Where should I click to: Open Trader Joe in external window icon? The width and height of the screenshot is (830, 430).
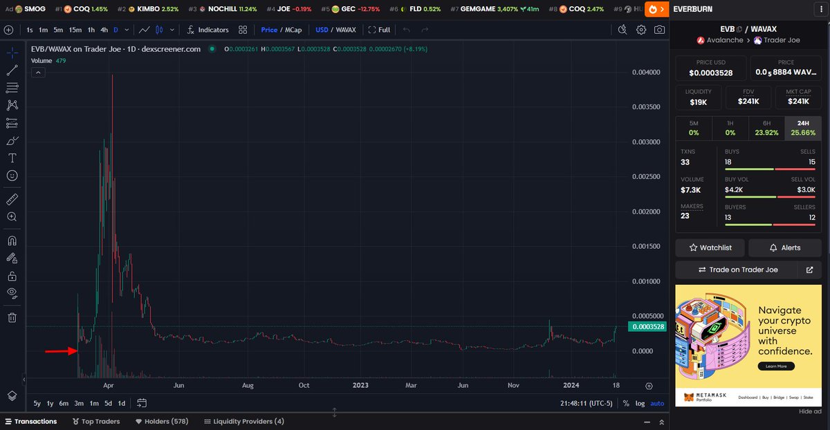pyautogui.click(x=810, y=270)
